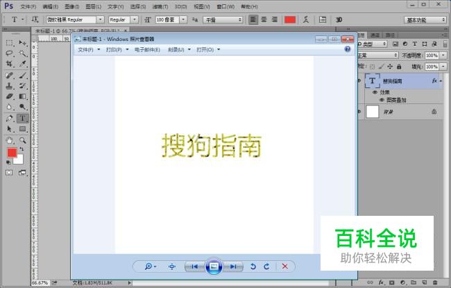451x288 pixels.
Task: Select the Hand tool
Action: 10,140
